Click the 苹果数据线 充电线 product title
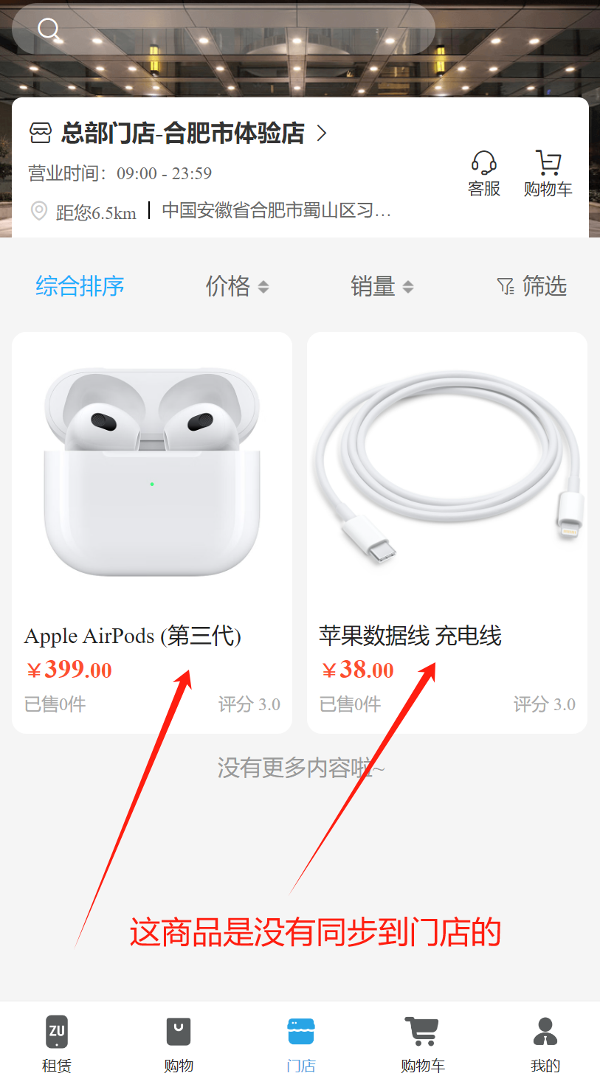Viewport: 600px width, 1076px height. [410, 636]
